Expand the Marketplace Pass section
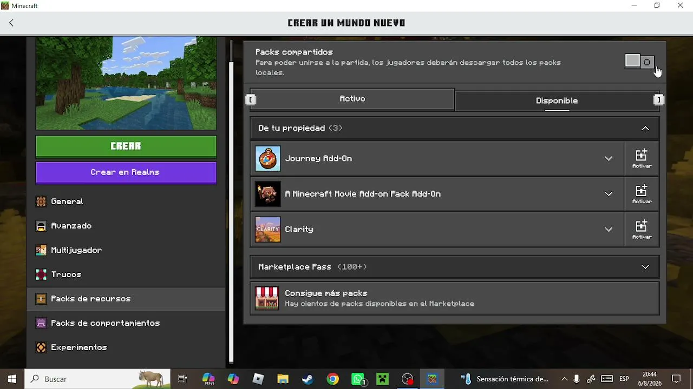 (x=455, y=267)
